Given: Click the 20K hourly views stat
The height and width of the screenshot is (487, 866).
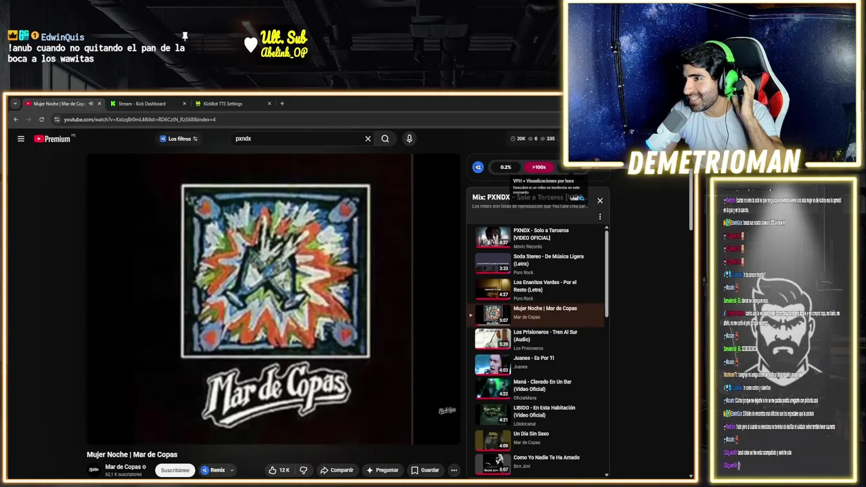Looking at the screenshot, I should point(518,139).
